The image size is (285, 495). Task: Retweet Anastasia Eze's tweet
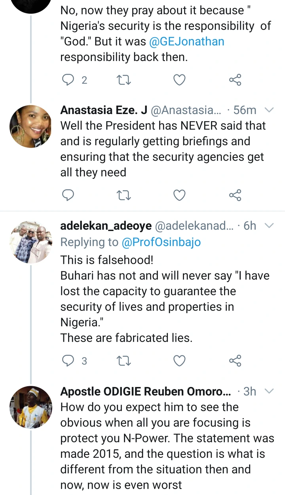pos(124,195)
